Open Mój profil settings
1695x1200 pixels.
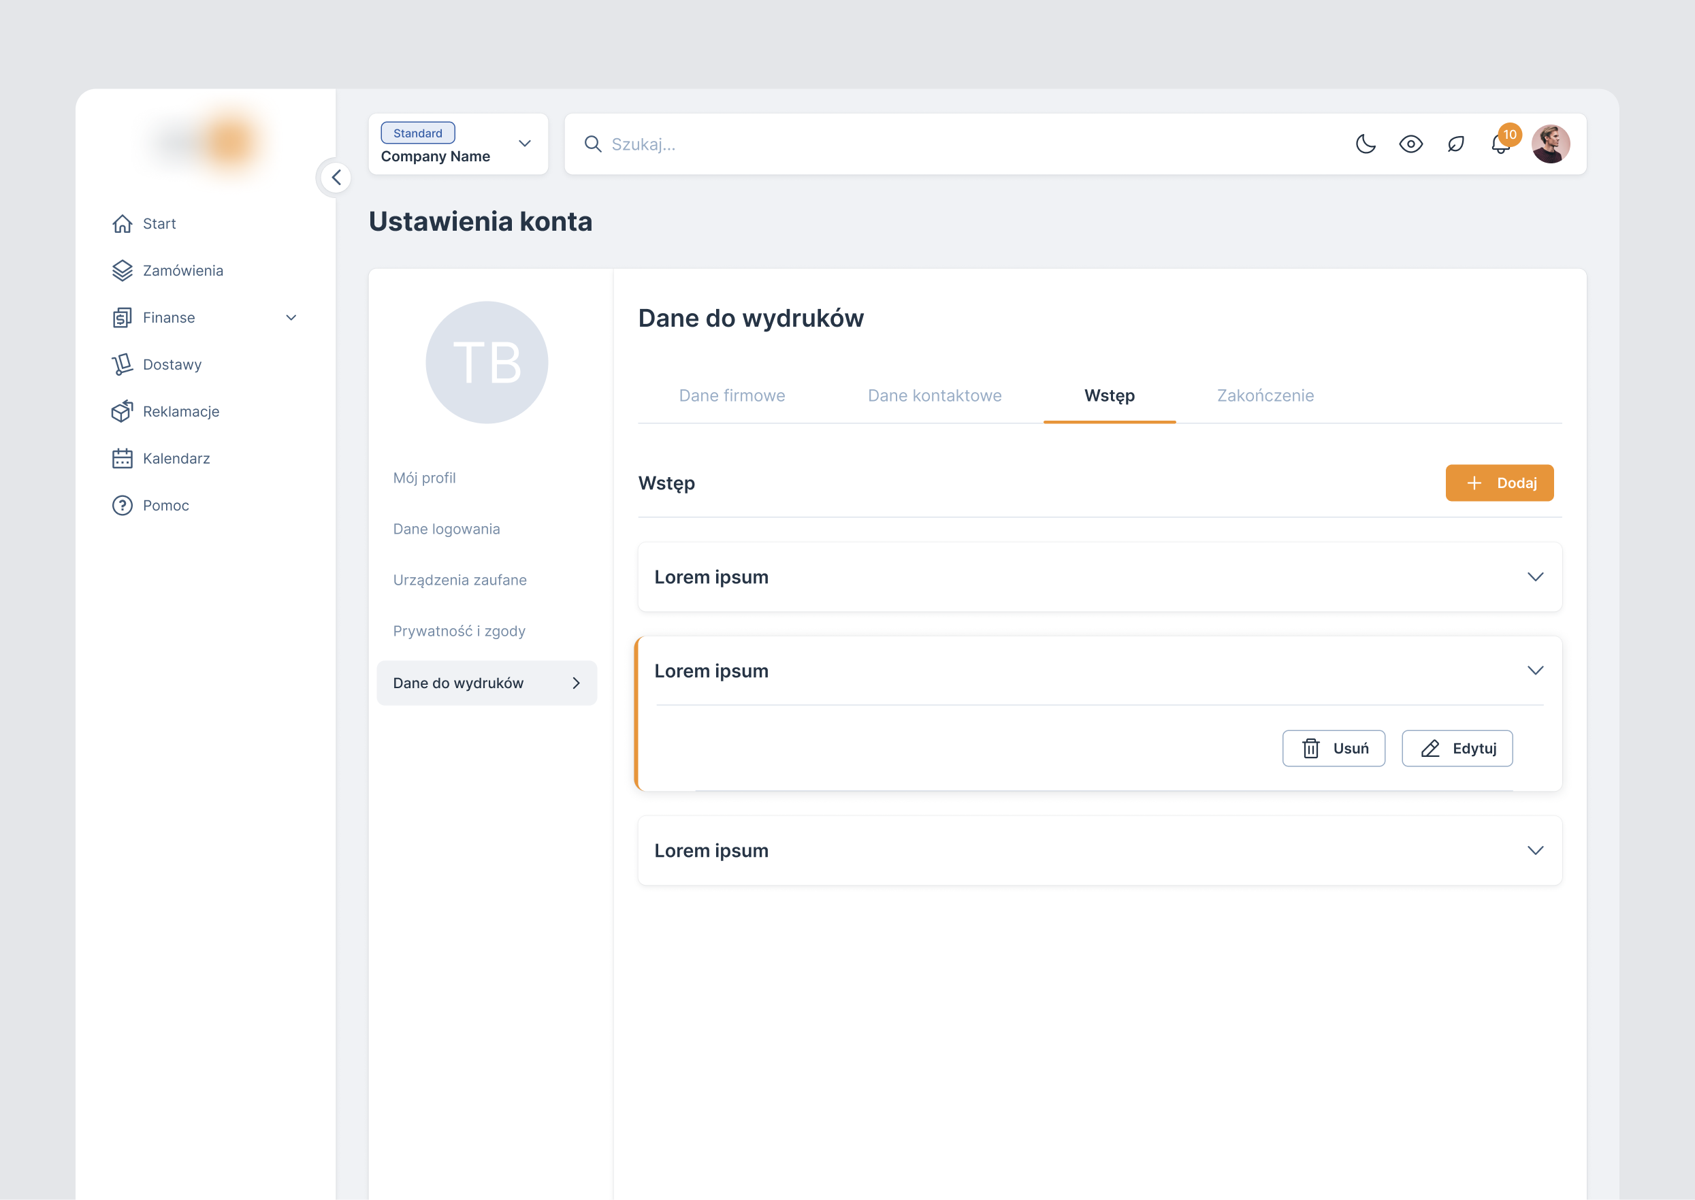point(424,478)
